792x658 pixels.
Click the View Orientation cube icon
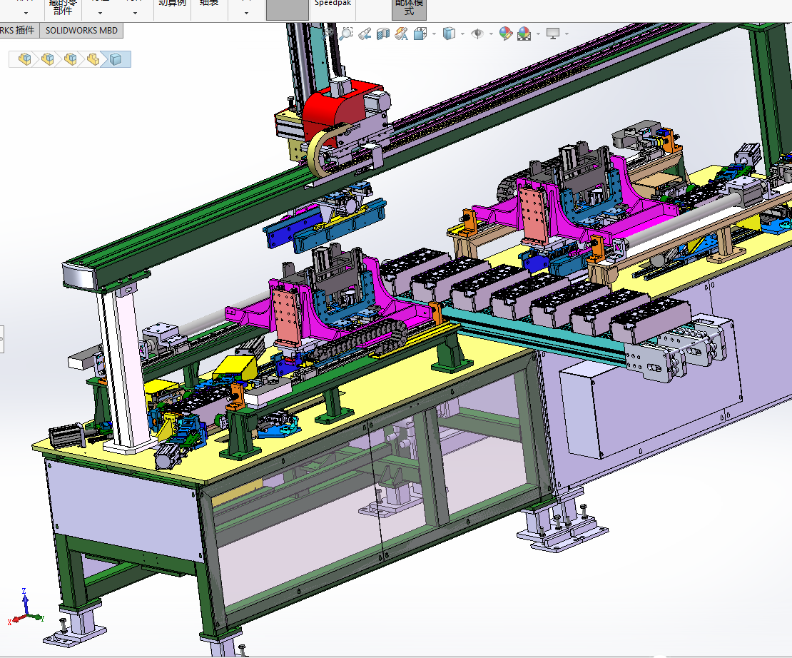pos(420,34)
